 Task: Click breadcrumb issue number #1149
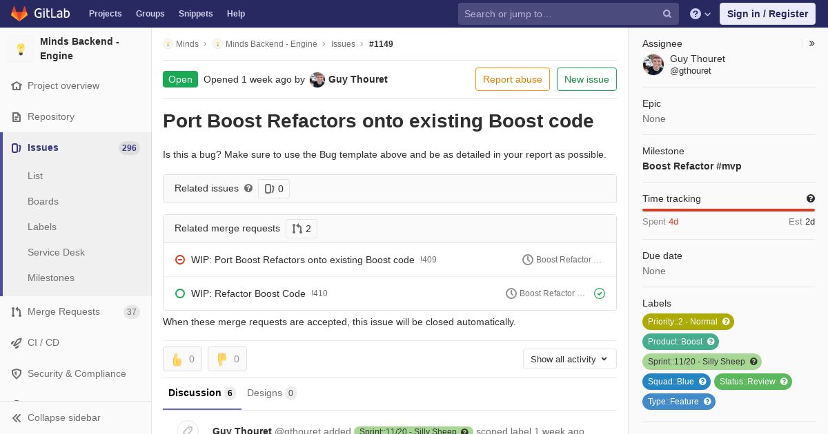(x=381, y=44)
